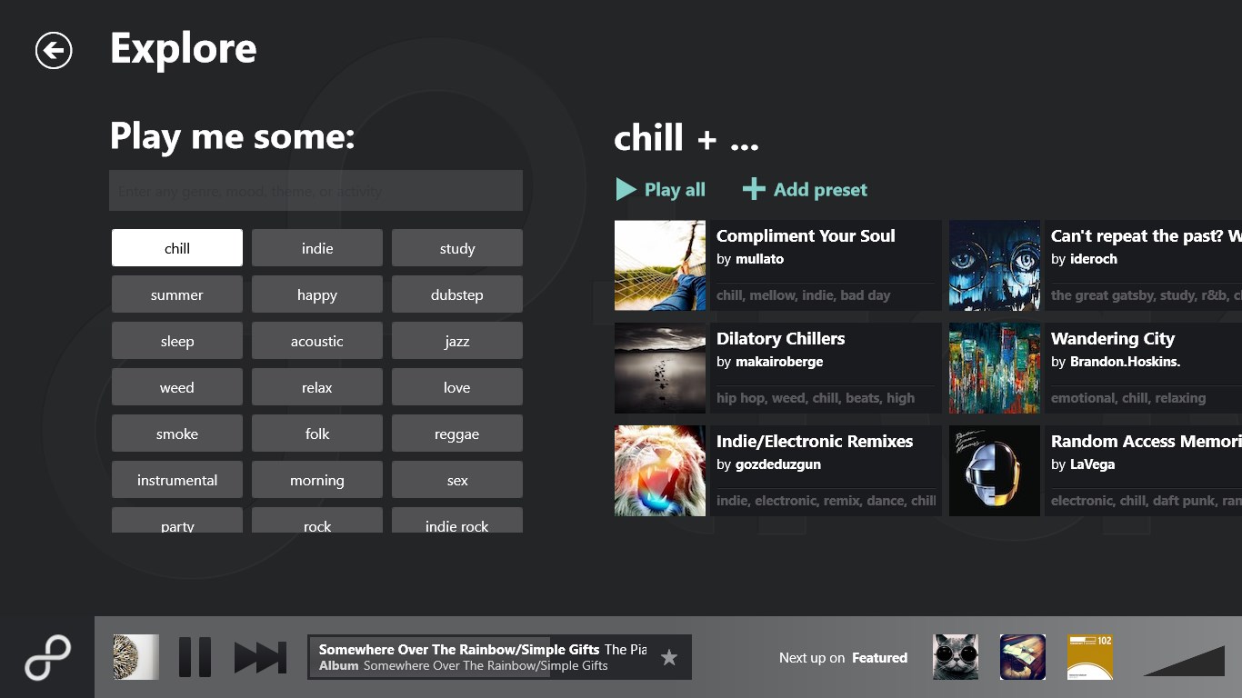The image size is (1242, 698).
Task: Pause the current track
Action: pyautogui.click(x=195, y=657)
